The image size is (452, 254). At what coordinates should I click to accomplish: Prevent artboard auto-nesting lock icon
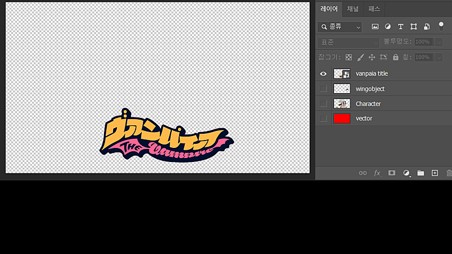coord(384,58)
